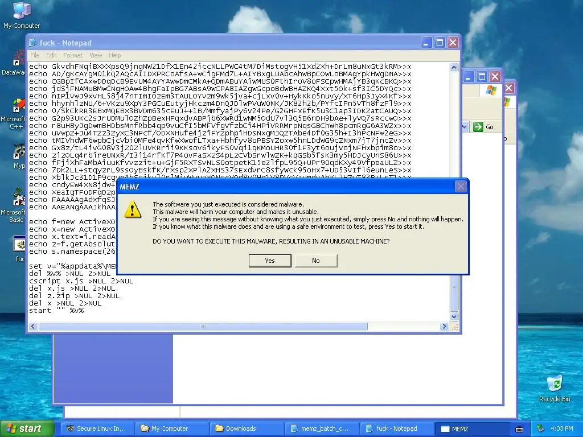The width and height of the screenshot is (583, 437).
Task: Click the warning icon in MEMZ dialog
Action: [x=132, y=210]
